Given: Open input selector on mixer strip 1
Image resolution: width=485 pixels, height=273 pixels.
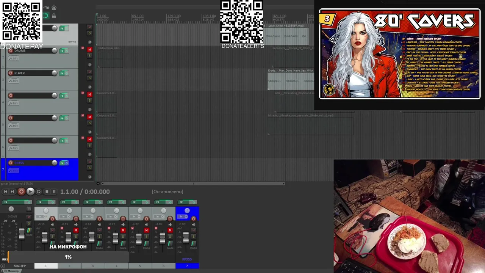Looking at the screenshot, I should [42, 217].
